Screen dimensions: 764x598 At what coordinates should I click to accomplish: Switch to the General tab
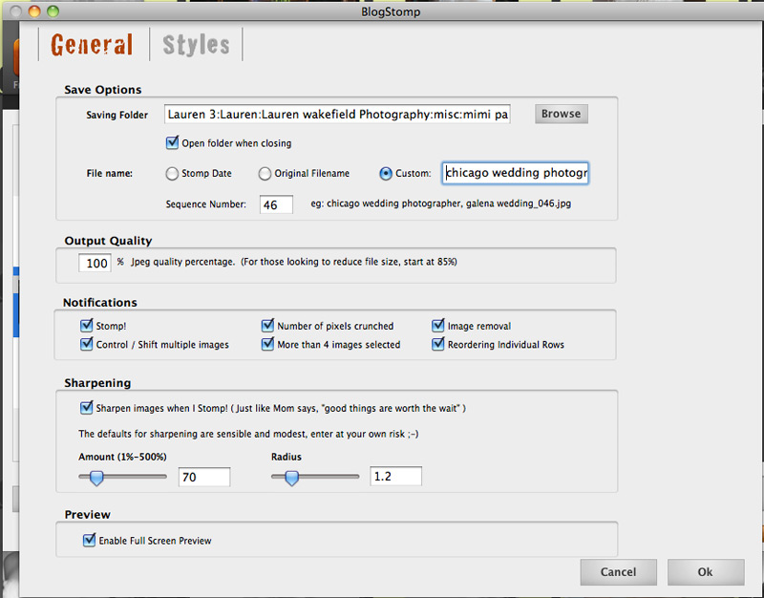(92, 45)
